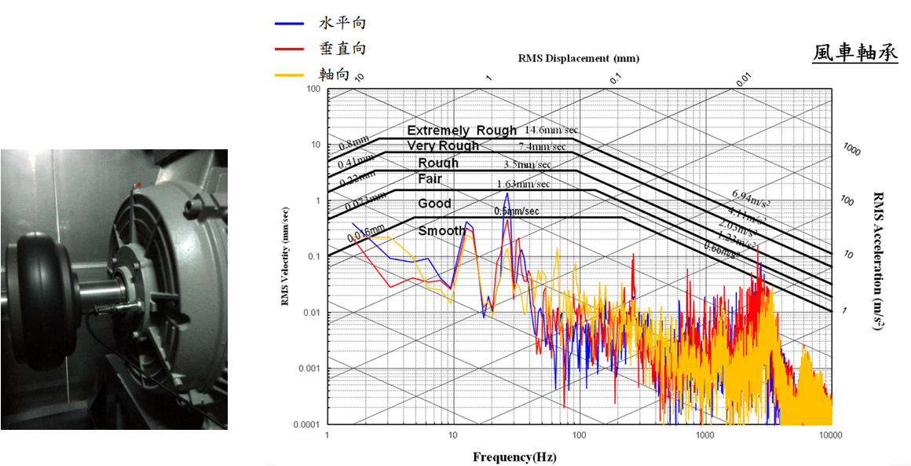The height and width of the screenshot is (466, 911).
Task: Select the Smooth severity label
Action: tap(441, 231)
